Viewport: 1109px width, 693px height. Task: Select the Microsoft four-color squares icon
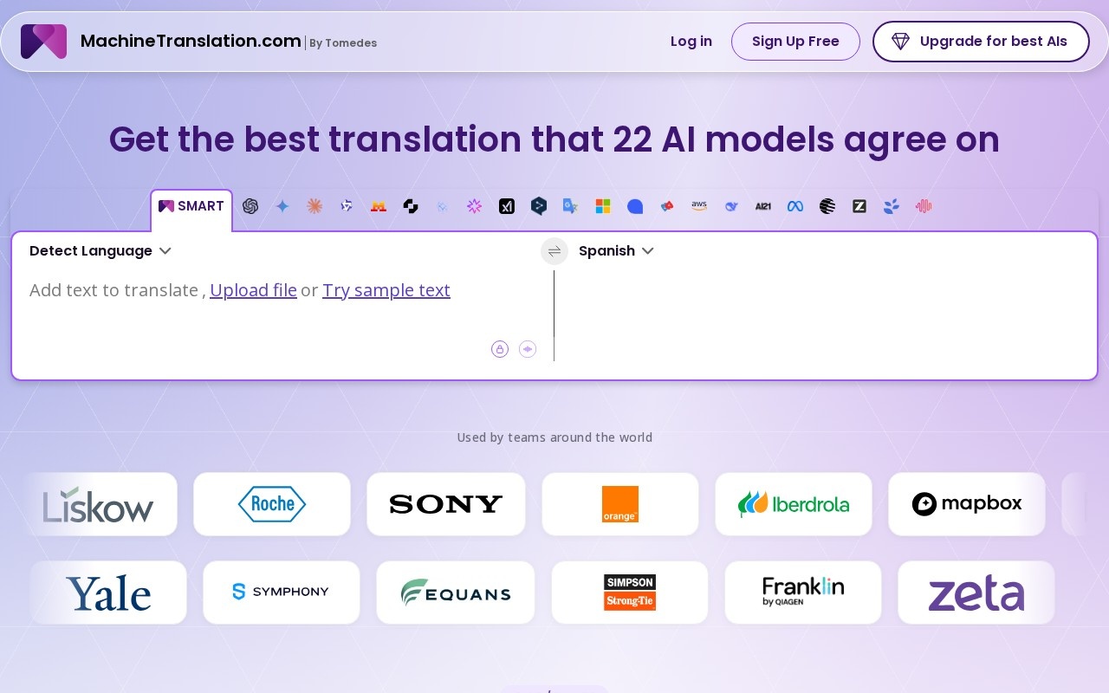pos(603,206)
